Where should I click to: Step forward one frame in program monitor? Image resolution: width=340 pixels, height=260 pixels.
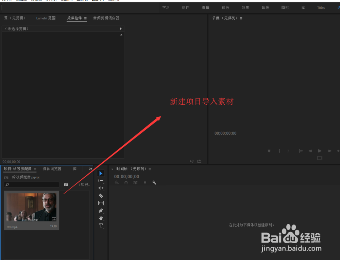point(329,151)
